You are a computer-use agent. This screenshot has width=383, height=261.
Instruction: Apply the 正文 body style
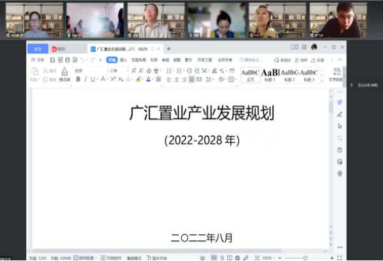(250, 75)
